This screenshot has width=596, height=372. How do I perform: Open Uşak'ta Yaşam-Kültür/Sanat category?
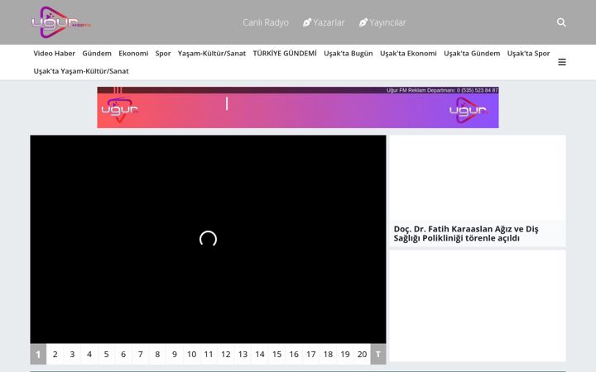81,71
